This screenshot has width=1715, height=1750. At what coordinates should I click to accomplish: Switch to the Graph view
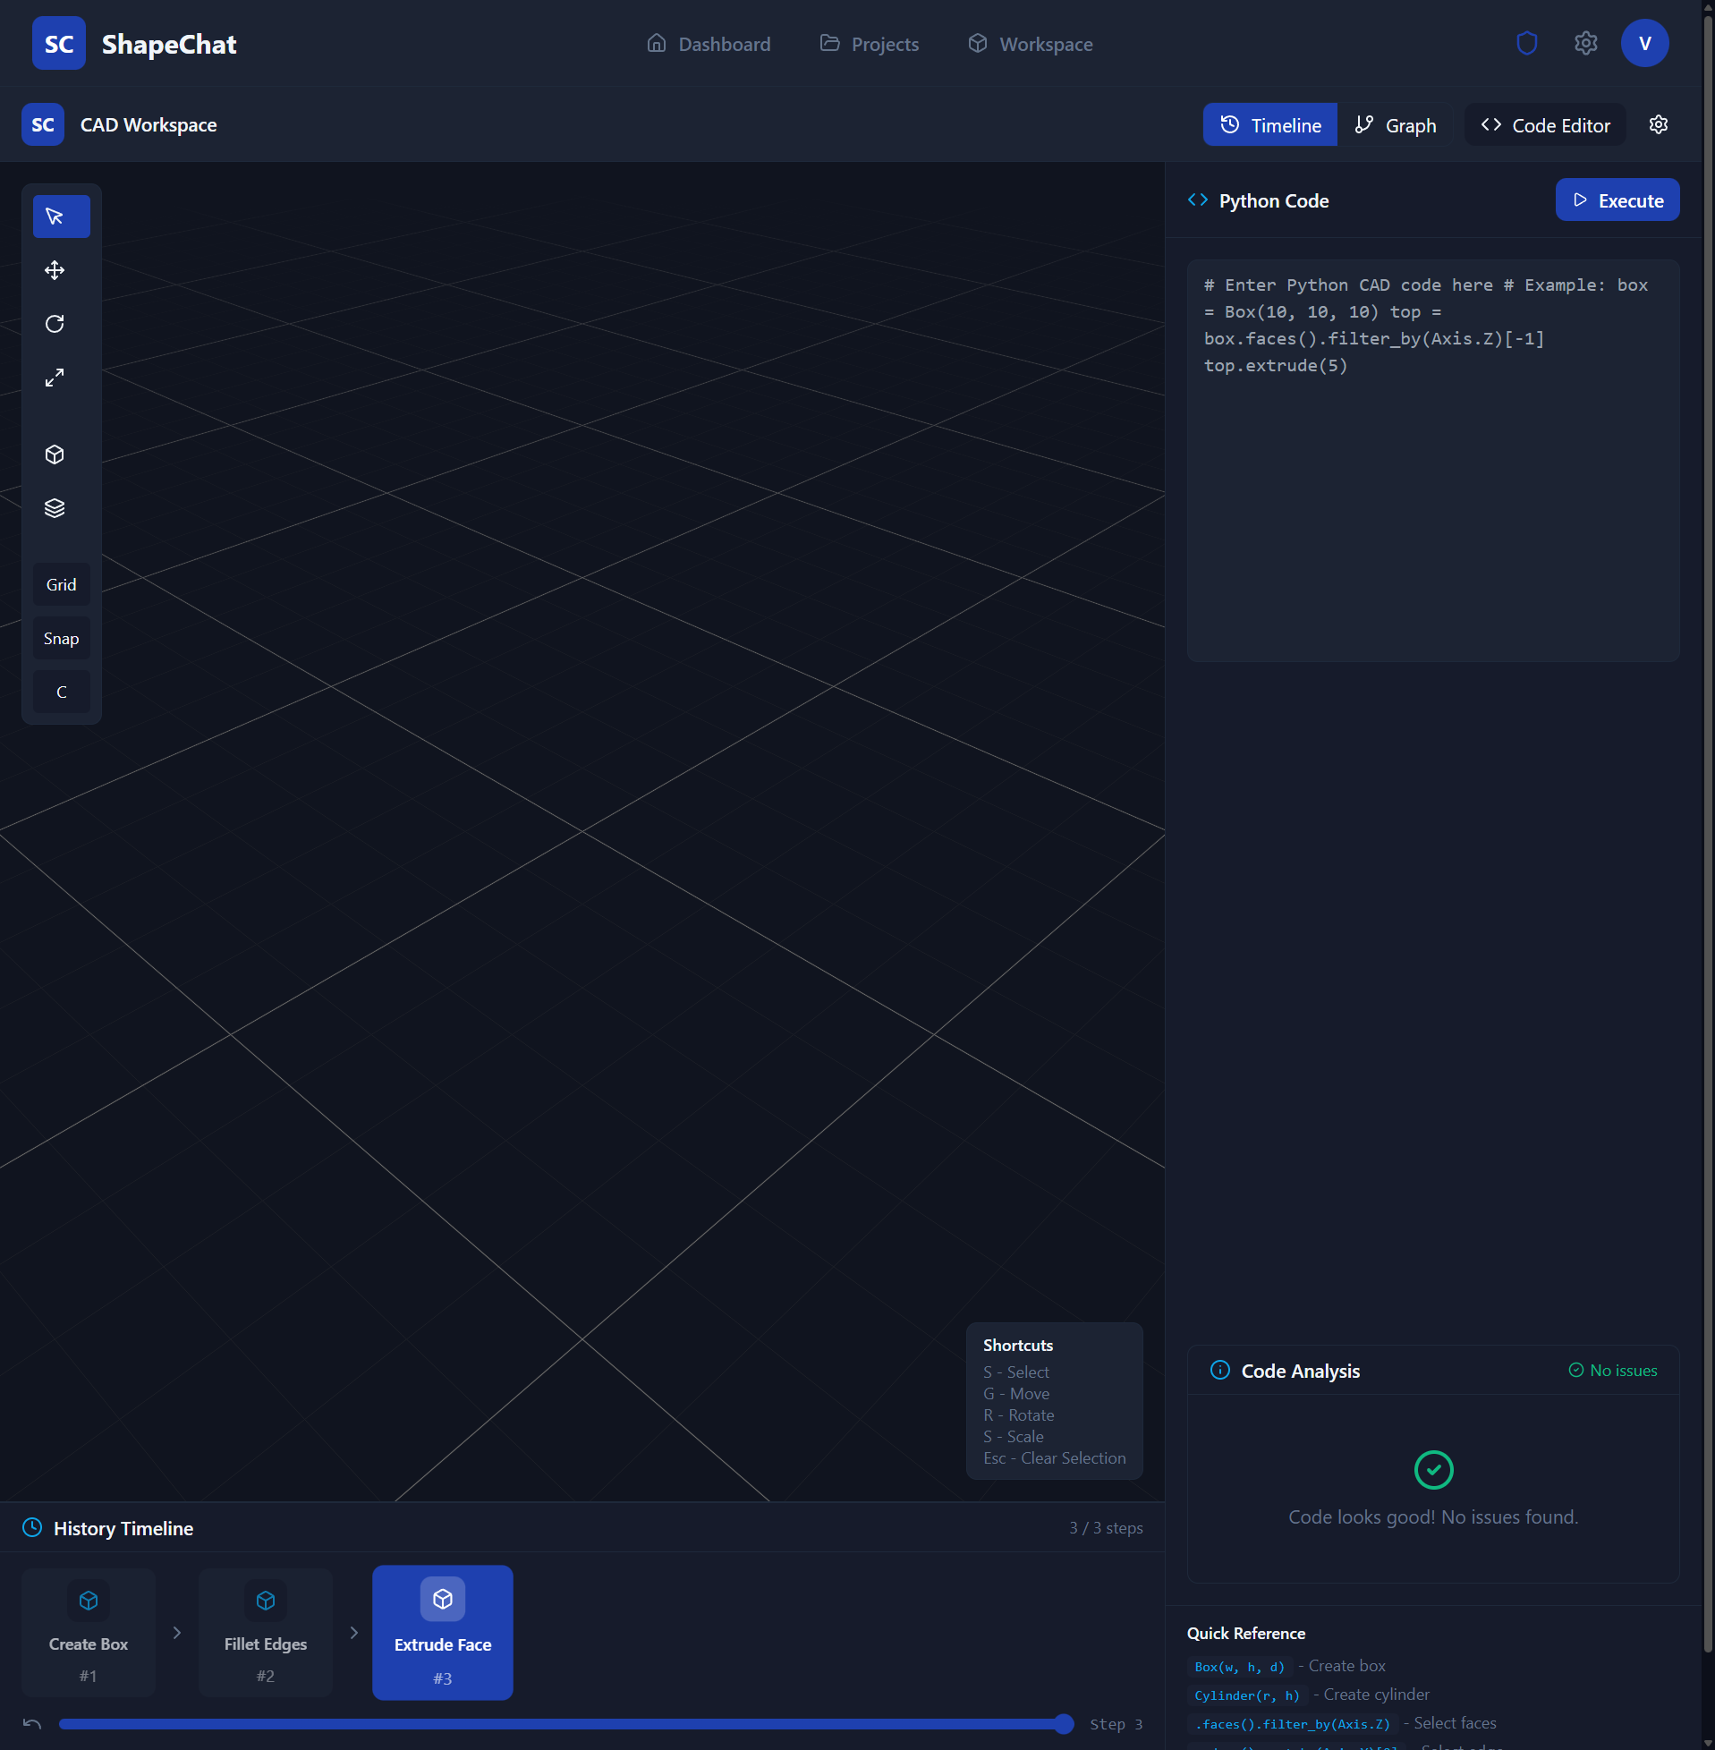[1395, 124]
